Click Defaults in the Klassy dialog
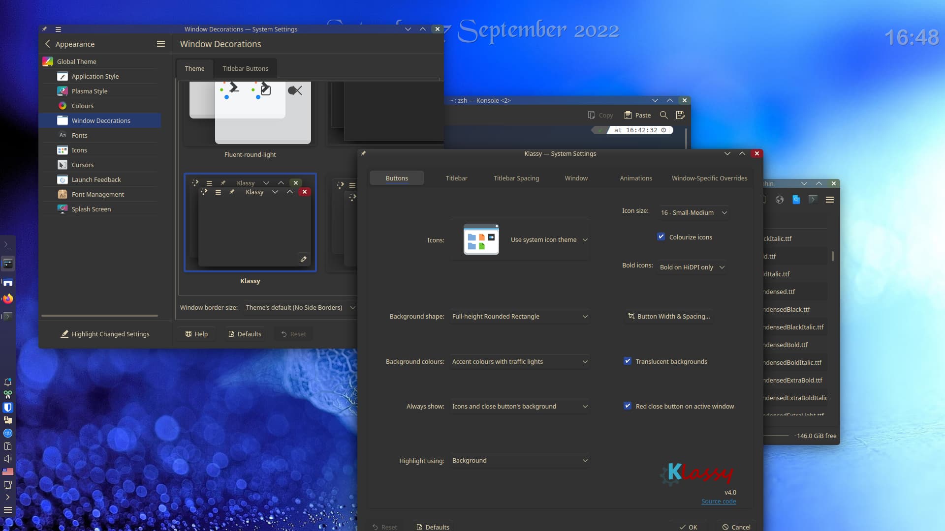Image resolution: width=945 pixels, height=531 pixels. [x=433, y=527]
